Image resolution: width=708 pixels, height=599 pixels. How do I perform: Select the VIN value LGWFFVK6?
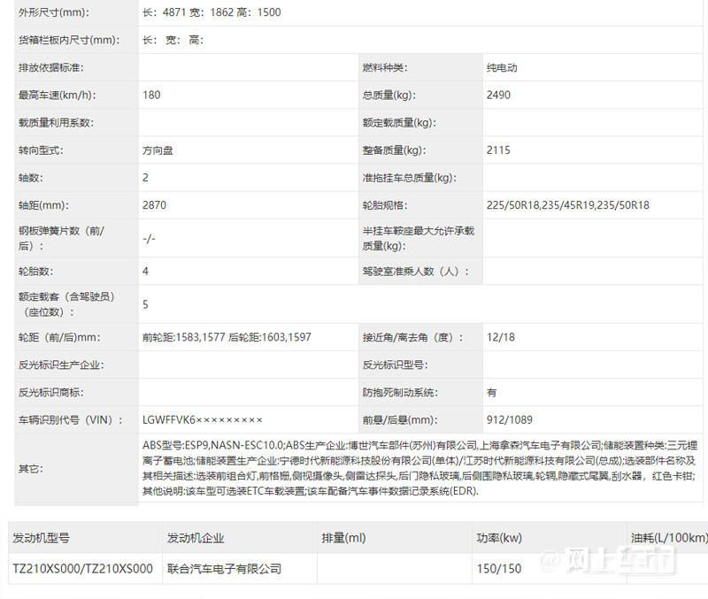click(x=203, y=419)
